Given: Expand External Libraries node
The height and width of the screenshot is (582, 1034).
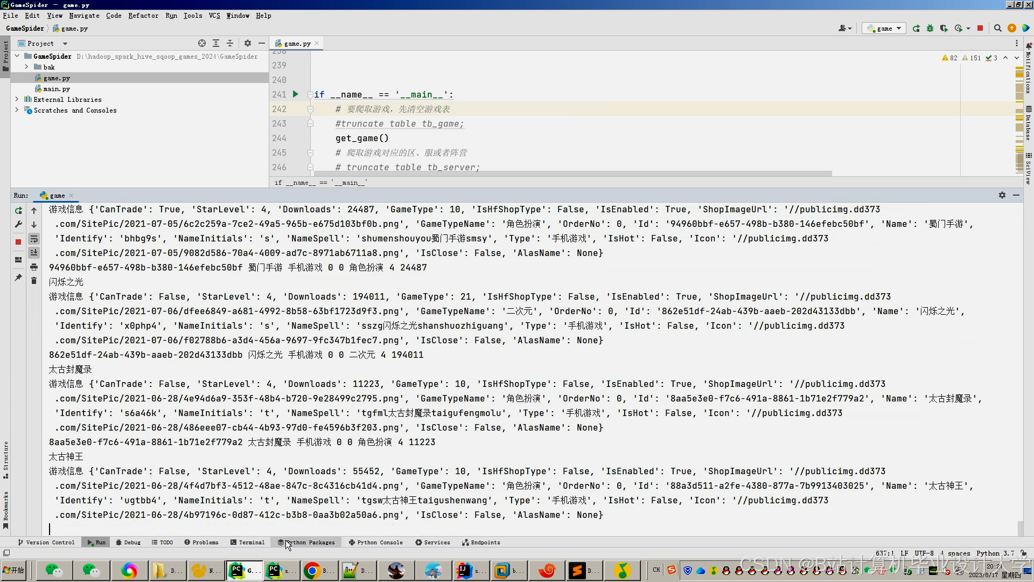Looking at the screenshot, I should click(17, 99).
